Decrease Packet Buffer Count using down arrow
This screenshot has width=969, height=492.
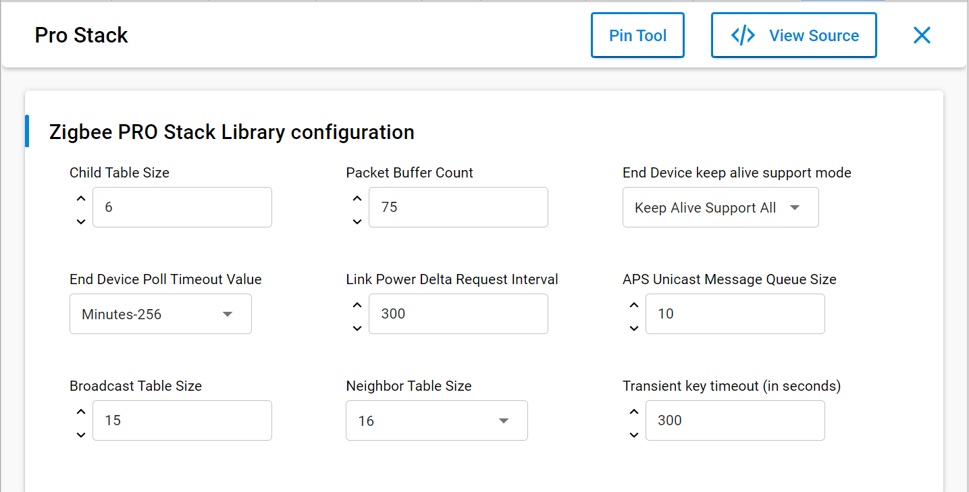coord(357,221)
